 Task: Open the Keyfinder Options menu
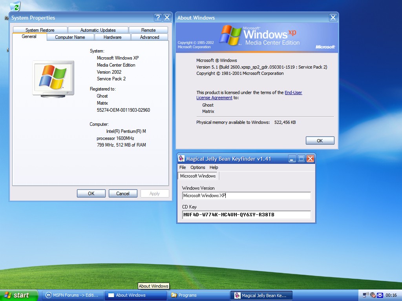pyautogui.click(x=198, y=167)
